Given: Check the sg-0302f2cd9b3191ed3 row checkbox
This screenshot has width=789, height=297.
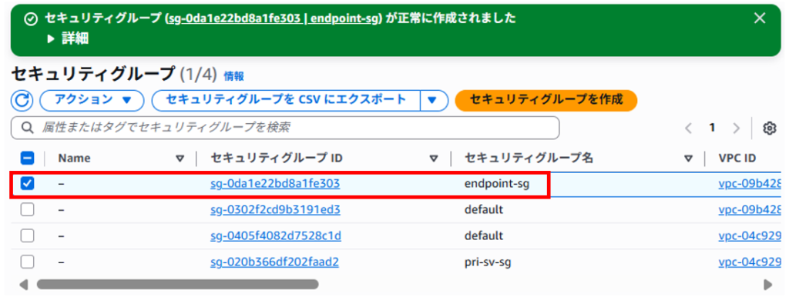Looking at the screenshot, I should (x=27, y=209).
